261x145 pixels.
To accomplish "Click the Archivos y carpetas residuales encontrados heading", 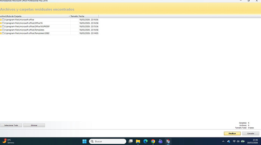I will 37,9.
